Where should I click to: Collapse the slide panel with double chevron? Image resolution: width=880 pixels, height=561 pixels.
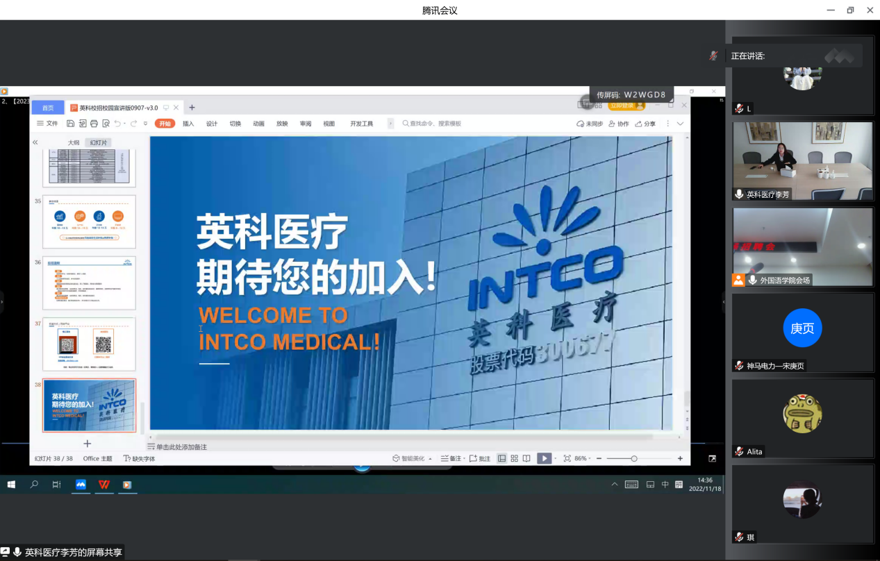[x=35, y=142]
